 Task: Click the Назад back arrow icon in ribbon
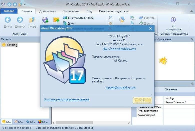pyautogui.click(x=8, y=20)
